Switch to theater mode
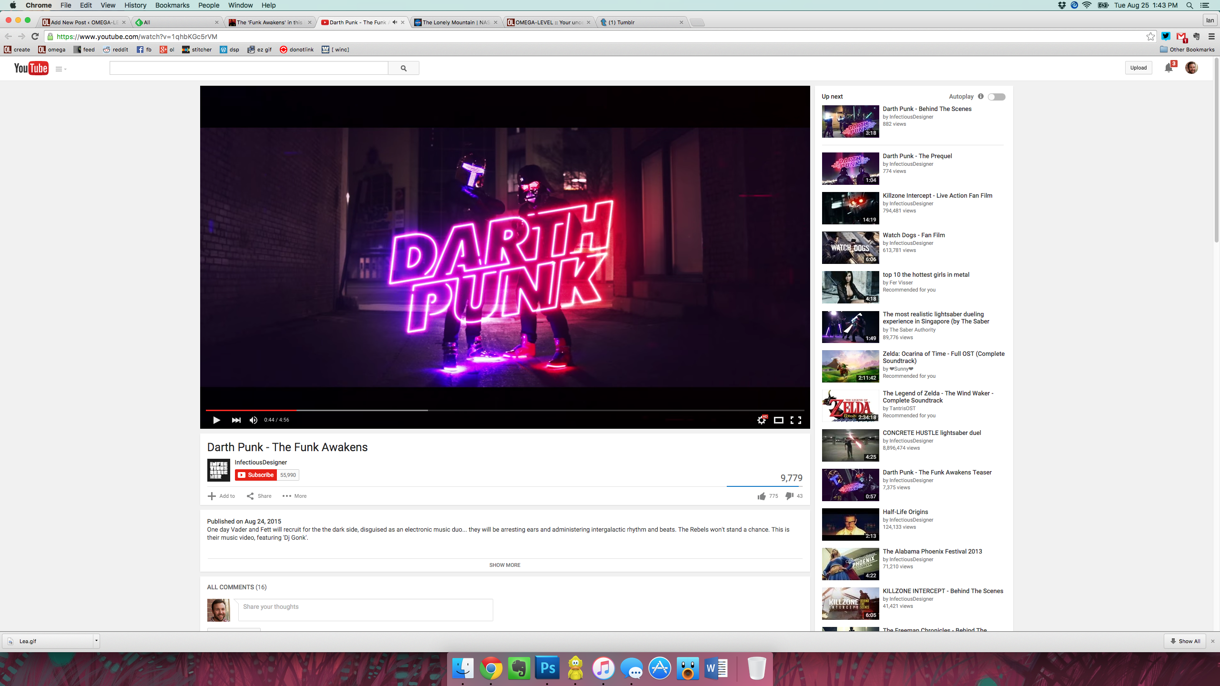This screenshot has width=1220, height=686. coord(778,420)
